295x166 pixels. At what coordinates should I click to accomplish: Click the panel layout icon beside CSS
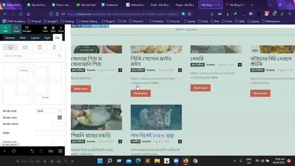pyautogui.click(x=60, y=151)
